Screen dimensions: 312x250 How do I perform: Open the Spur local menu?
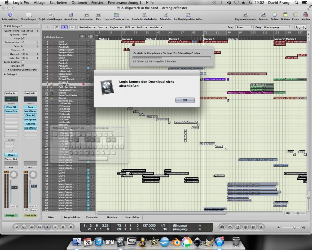[103, 27]
